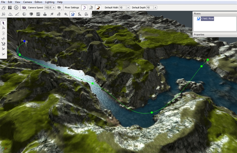
Task: Click the remove river node tool
Action: [x=4, y=54]
